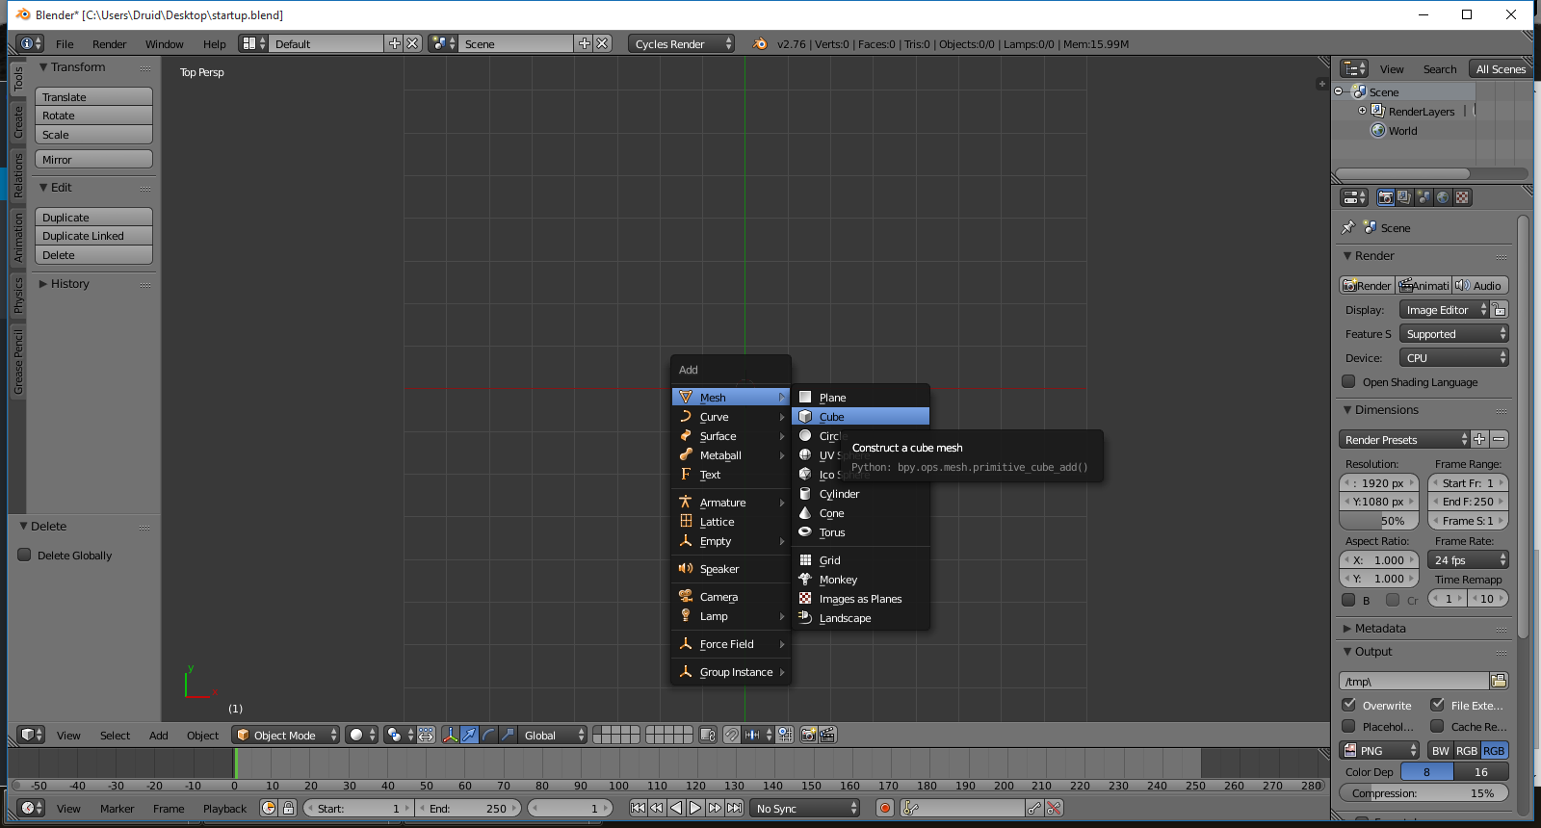The image size is (1541, 828).
Task: Click the render properties camera icon
Action: click(1385, 197)
